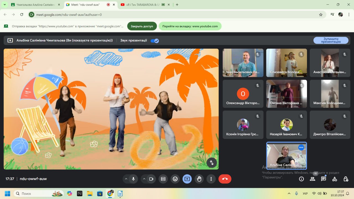The height and width of the screenshot is (199, 354).
Task: Stop presenting with Зупинити презентацію
Action: click(x=331, y=40)
